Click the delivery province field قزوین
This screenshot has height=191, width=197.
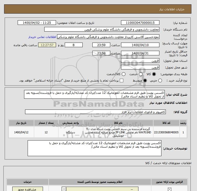(x=140, y=61)
